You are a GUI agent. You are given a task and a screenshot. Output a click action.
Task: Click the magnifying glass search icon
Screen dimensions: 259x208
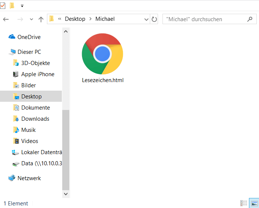point(250,19)
